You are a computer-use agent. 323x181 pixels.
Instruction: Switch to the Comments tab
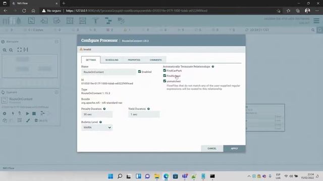[155, 60]
